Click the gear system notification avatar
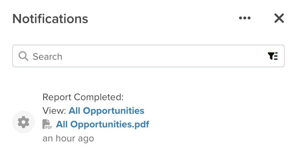 click(x=23, y=122)
